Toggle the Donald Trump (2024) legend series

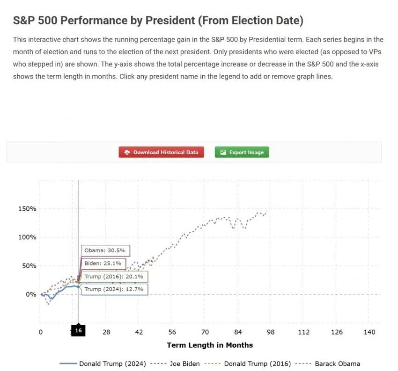pyautogui.click(x=112, y=364)
